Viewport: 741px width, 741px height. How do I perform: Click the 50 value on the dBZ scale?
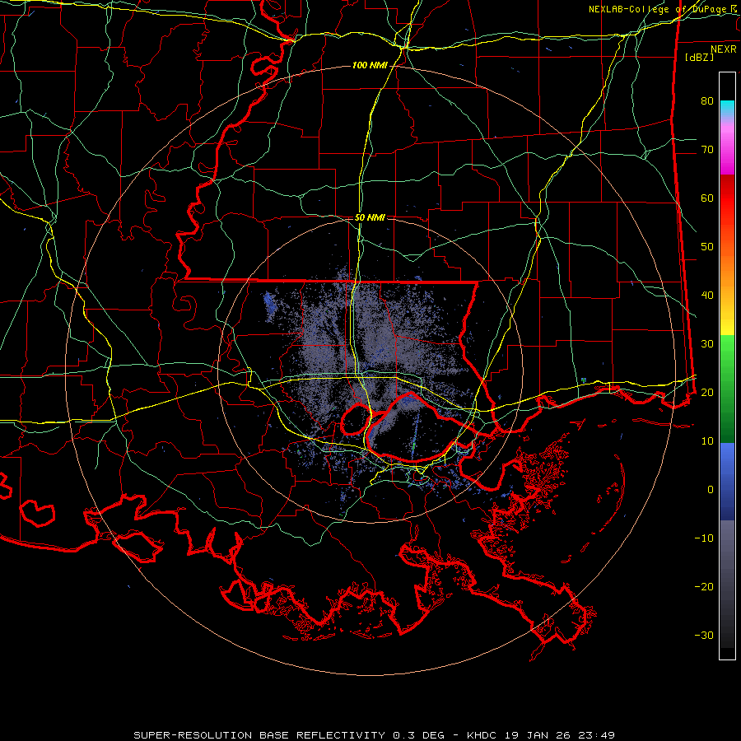707,247
